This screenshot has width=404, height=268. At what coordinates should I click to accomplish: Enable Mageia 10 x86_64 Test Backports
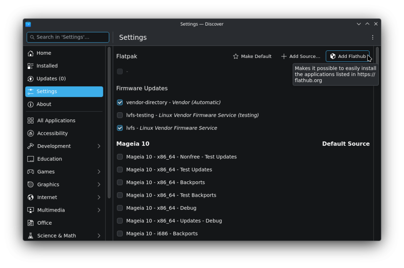pos(120,195)
